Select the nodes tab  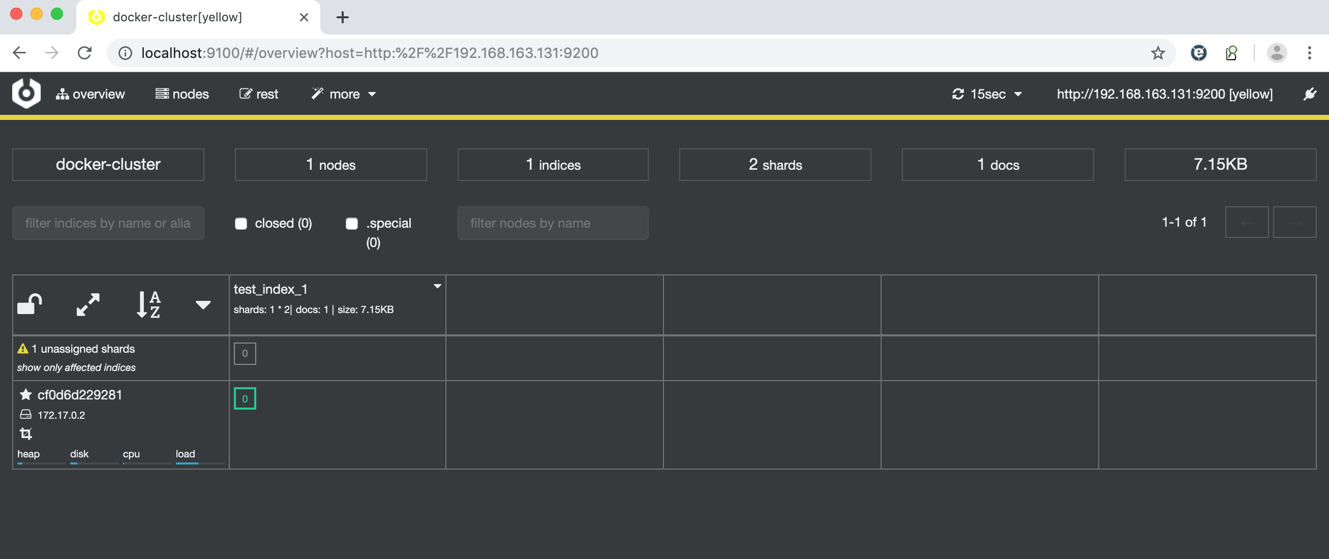point(182,93)
